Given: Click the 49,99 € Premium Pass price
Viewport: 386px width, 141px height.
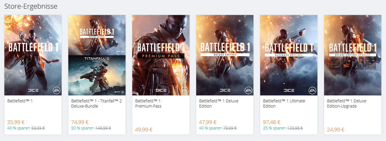Looking at the screenshot, I should (x=144, y=129).
